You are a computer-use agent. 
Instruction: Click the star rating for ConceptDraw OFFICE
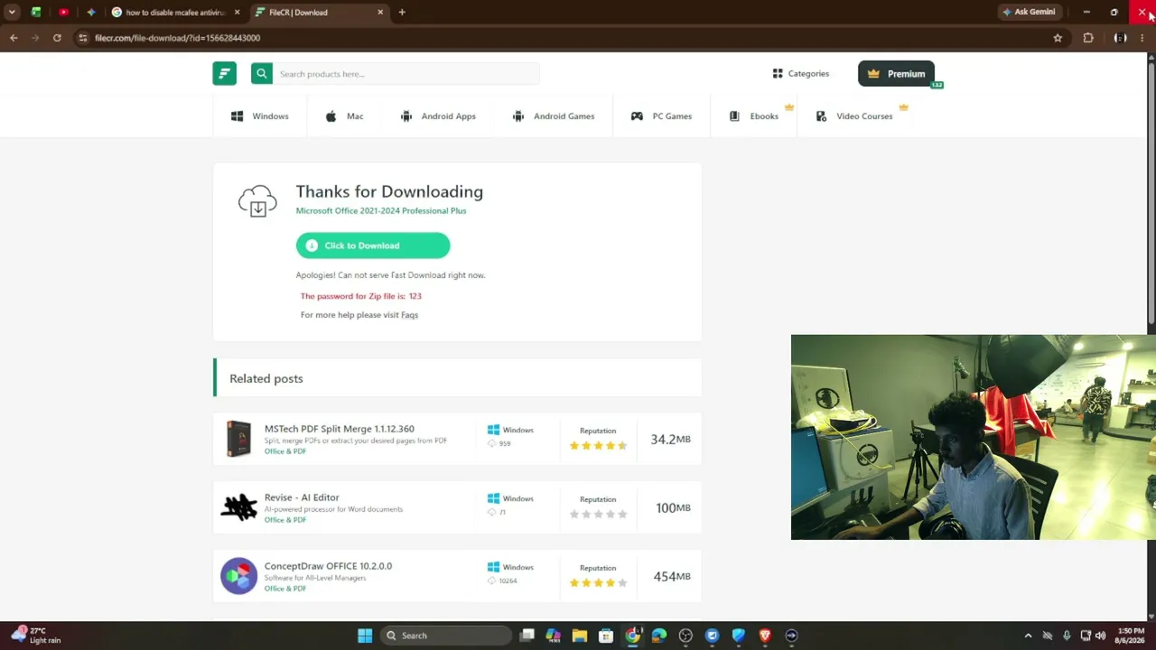click(598, 582)
